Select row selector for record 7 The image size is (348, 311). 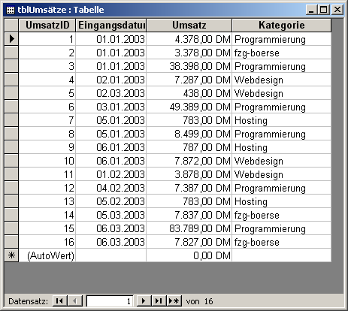pyautogui.click(x=11, y=120)
